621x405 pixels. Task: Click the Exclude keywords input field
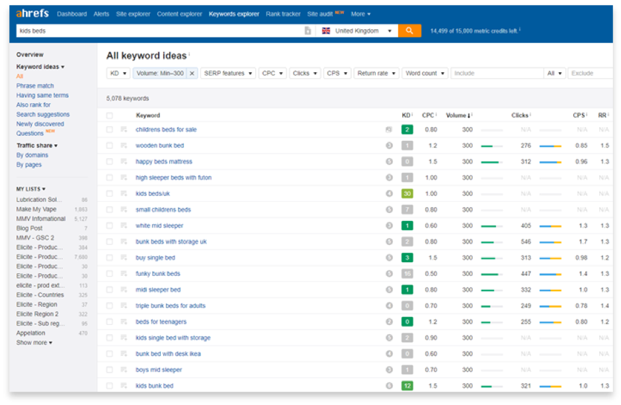(x=590, y=73)
